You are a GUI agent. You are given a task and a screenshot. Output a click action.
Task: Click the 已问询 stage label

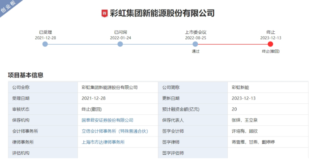(120, 32)
